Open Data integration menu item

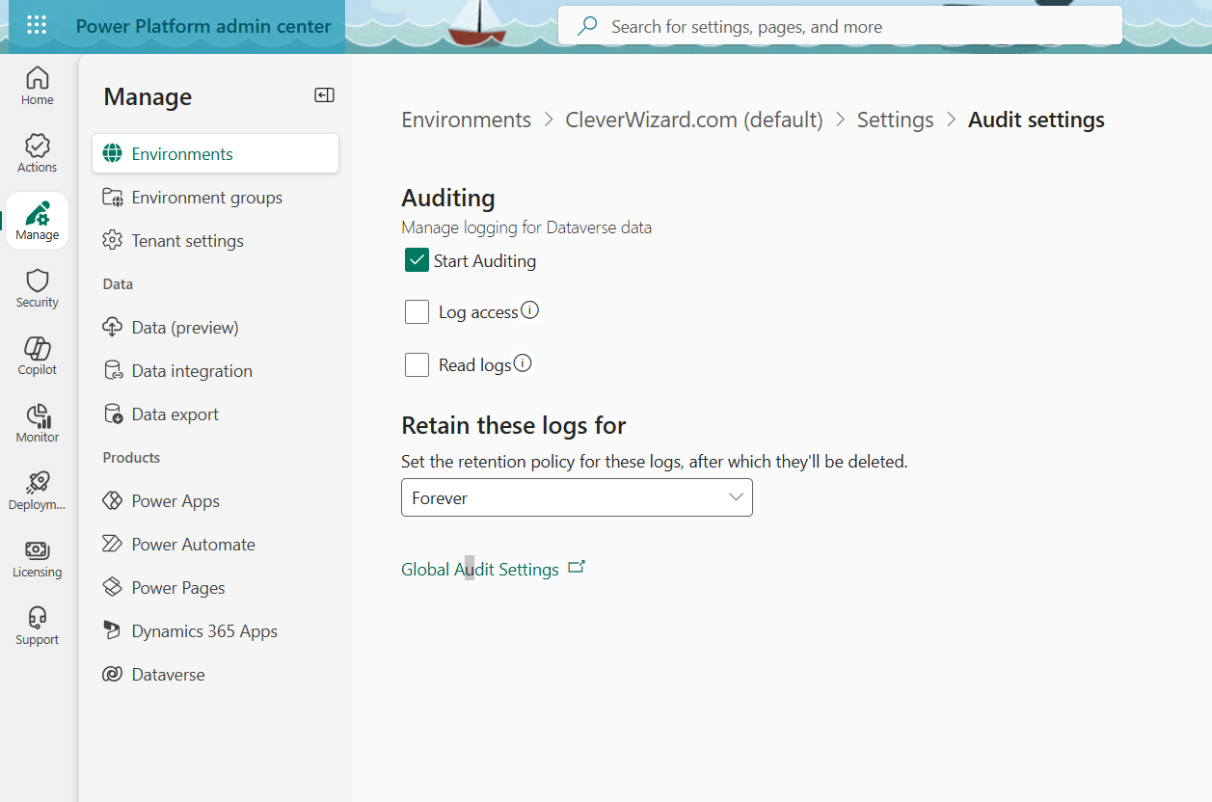tap(215, 370)
